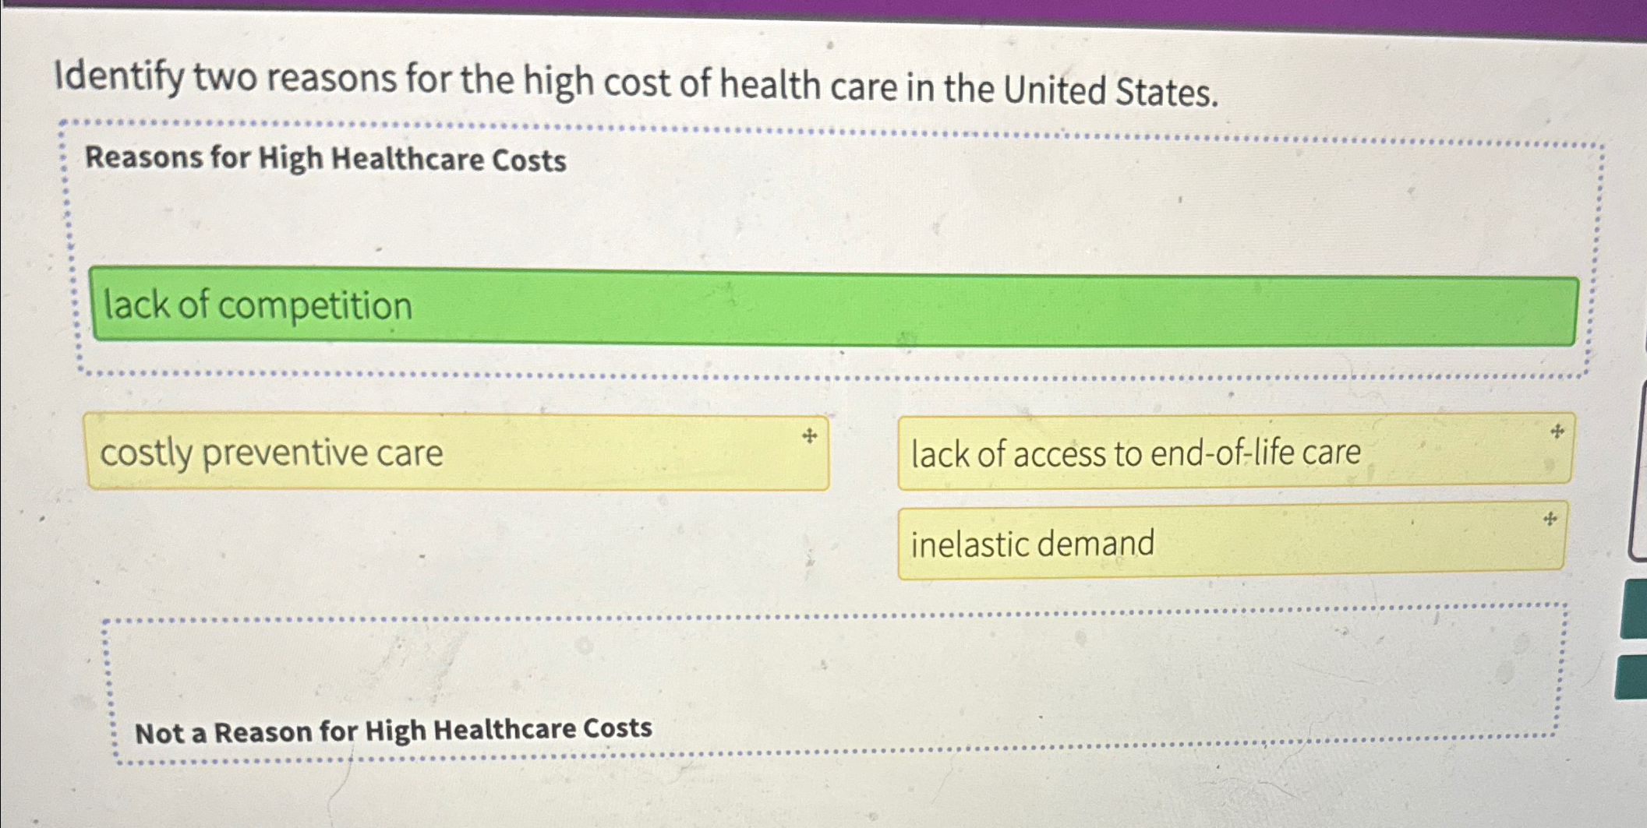
Task: Click the words United States in the prompt
Action: point(1109,90)
